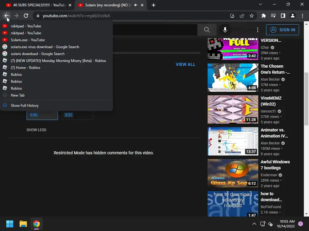Open the notification badge in taskbar
Viewport: 309px width, 231px height.
coord(301,224)
